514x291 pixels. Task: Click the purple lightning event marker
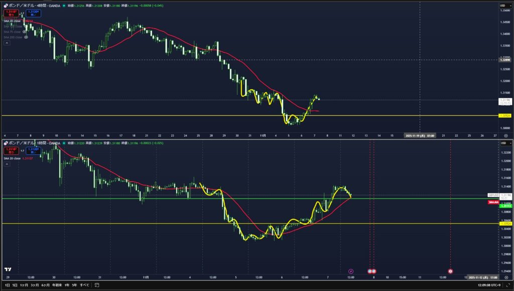351,271
